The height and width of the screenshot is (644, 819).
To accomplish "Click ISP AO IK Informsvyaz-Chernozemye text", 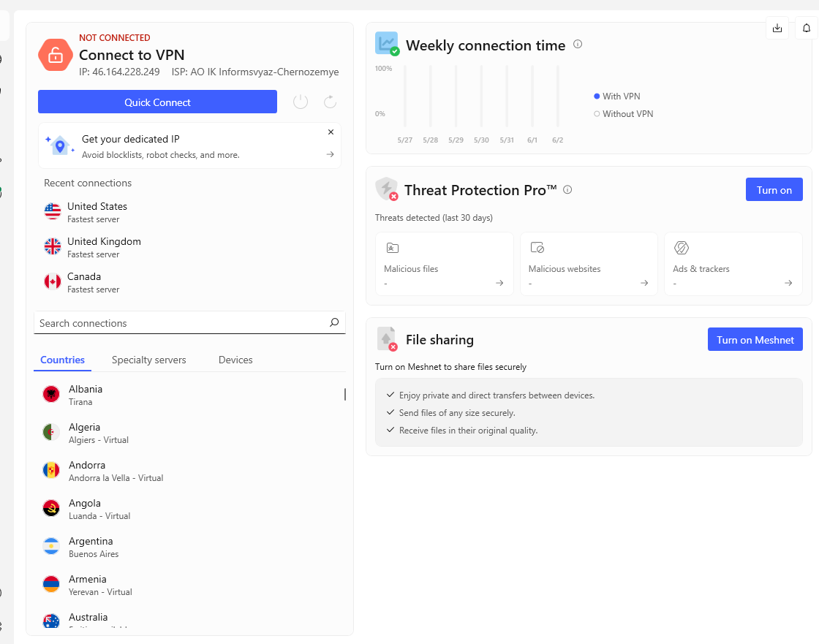I will coord(255,72).
